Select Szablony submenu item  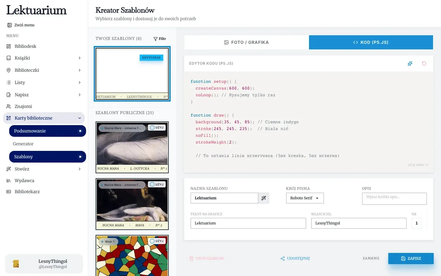coord(47,157)
